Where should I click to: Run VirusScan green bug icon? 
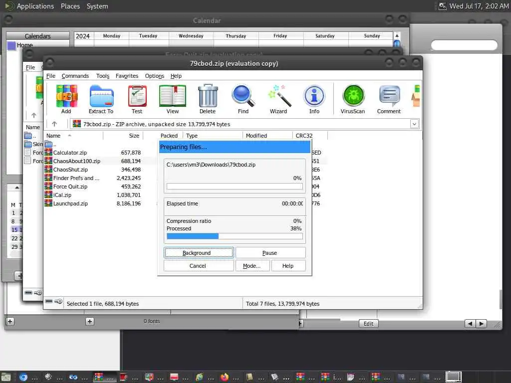tap(353, 96)
